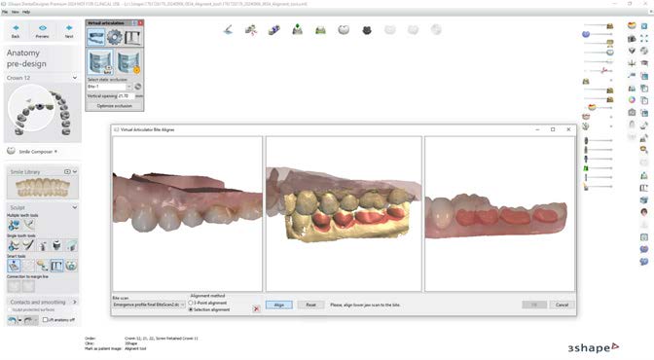Click Optimize occlusion button
This screenshot has width=654, height=360.
coord(114,106)
